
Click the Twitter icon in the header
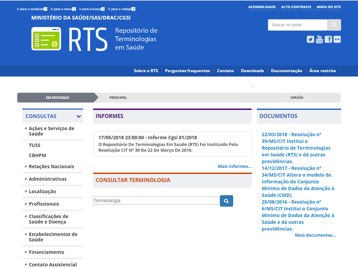[x=310, y=39]
